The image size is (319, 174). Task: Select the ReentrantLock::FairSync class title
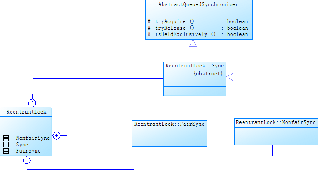tap(169, 124)
